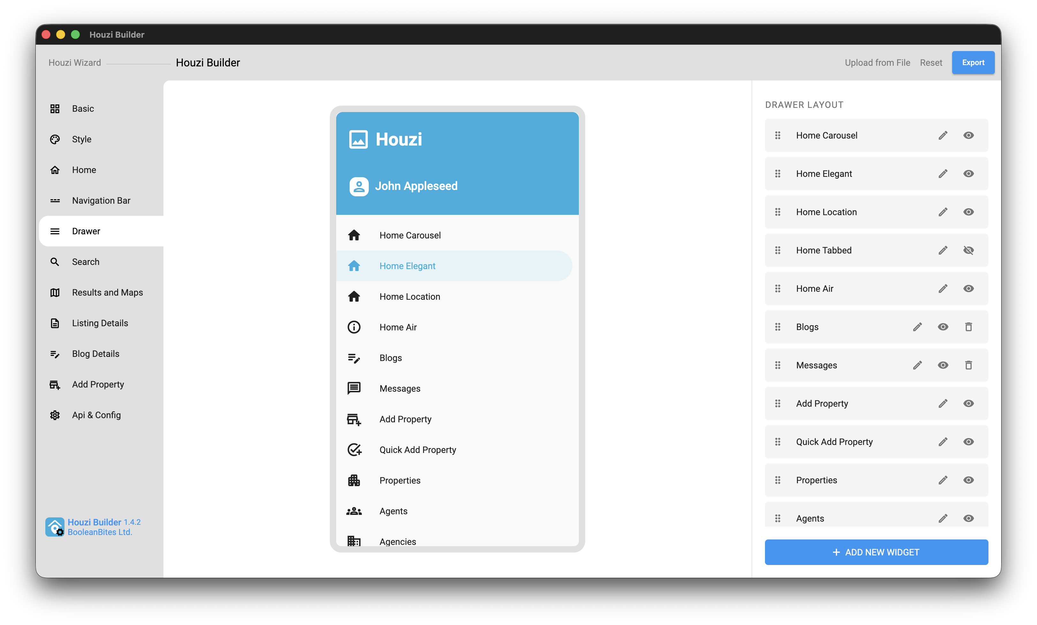The height and width of the screenshot is (625, 1037).
Task: Edit the Home Air drawer item
Action: (943, 288)
